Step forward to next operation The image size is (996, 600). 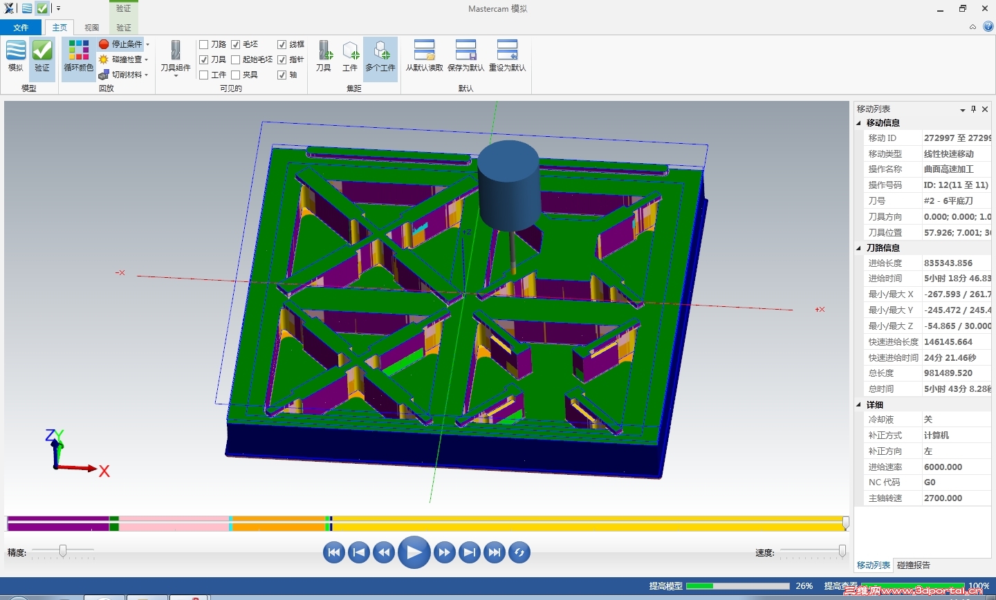[x=470, y=552]
